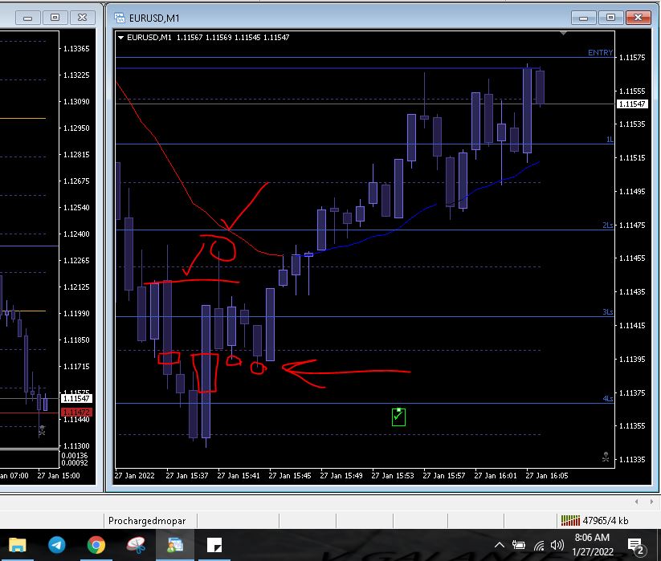Open the notification center with 2 alerts
Image resolution: width=661 pixels, height=561 pixels.
click(x=636, y=547)
